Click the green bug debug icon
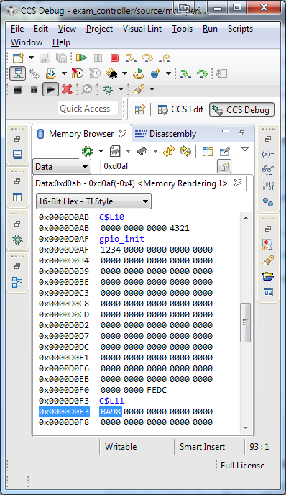 point(108,90)
